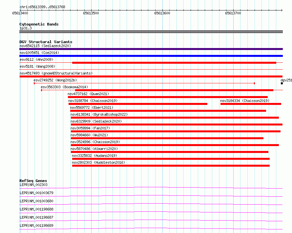Click nsv3325832 (Audano2019) label
The width and height of the screenshot is (292, 233).
point(94,156)
